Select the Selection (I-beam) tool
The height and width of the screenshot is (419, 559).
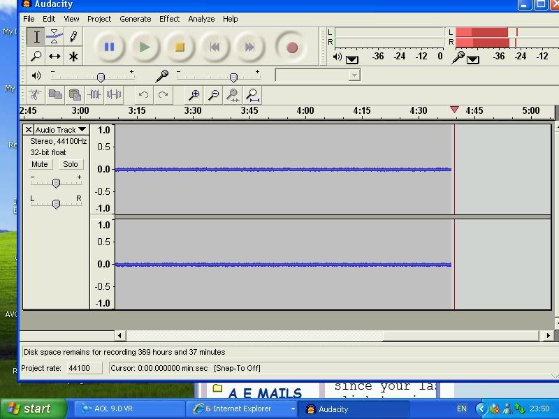37,36
